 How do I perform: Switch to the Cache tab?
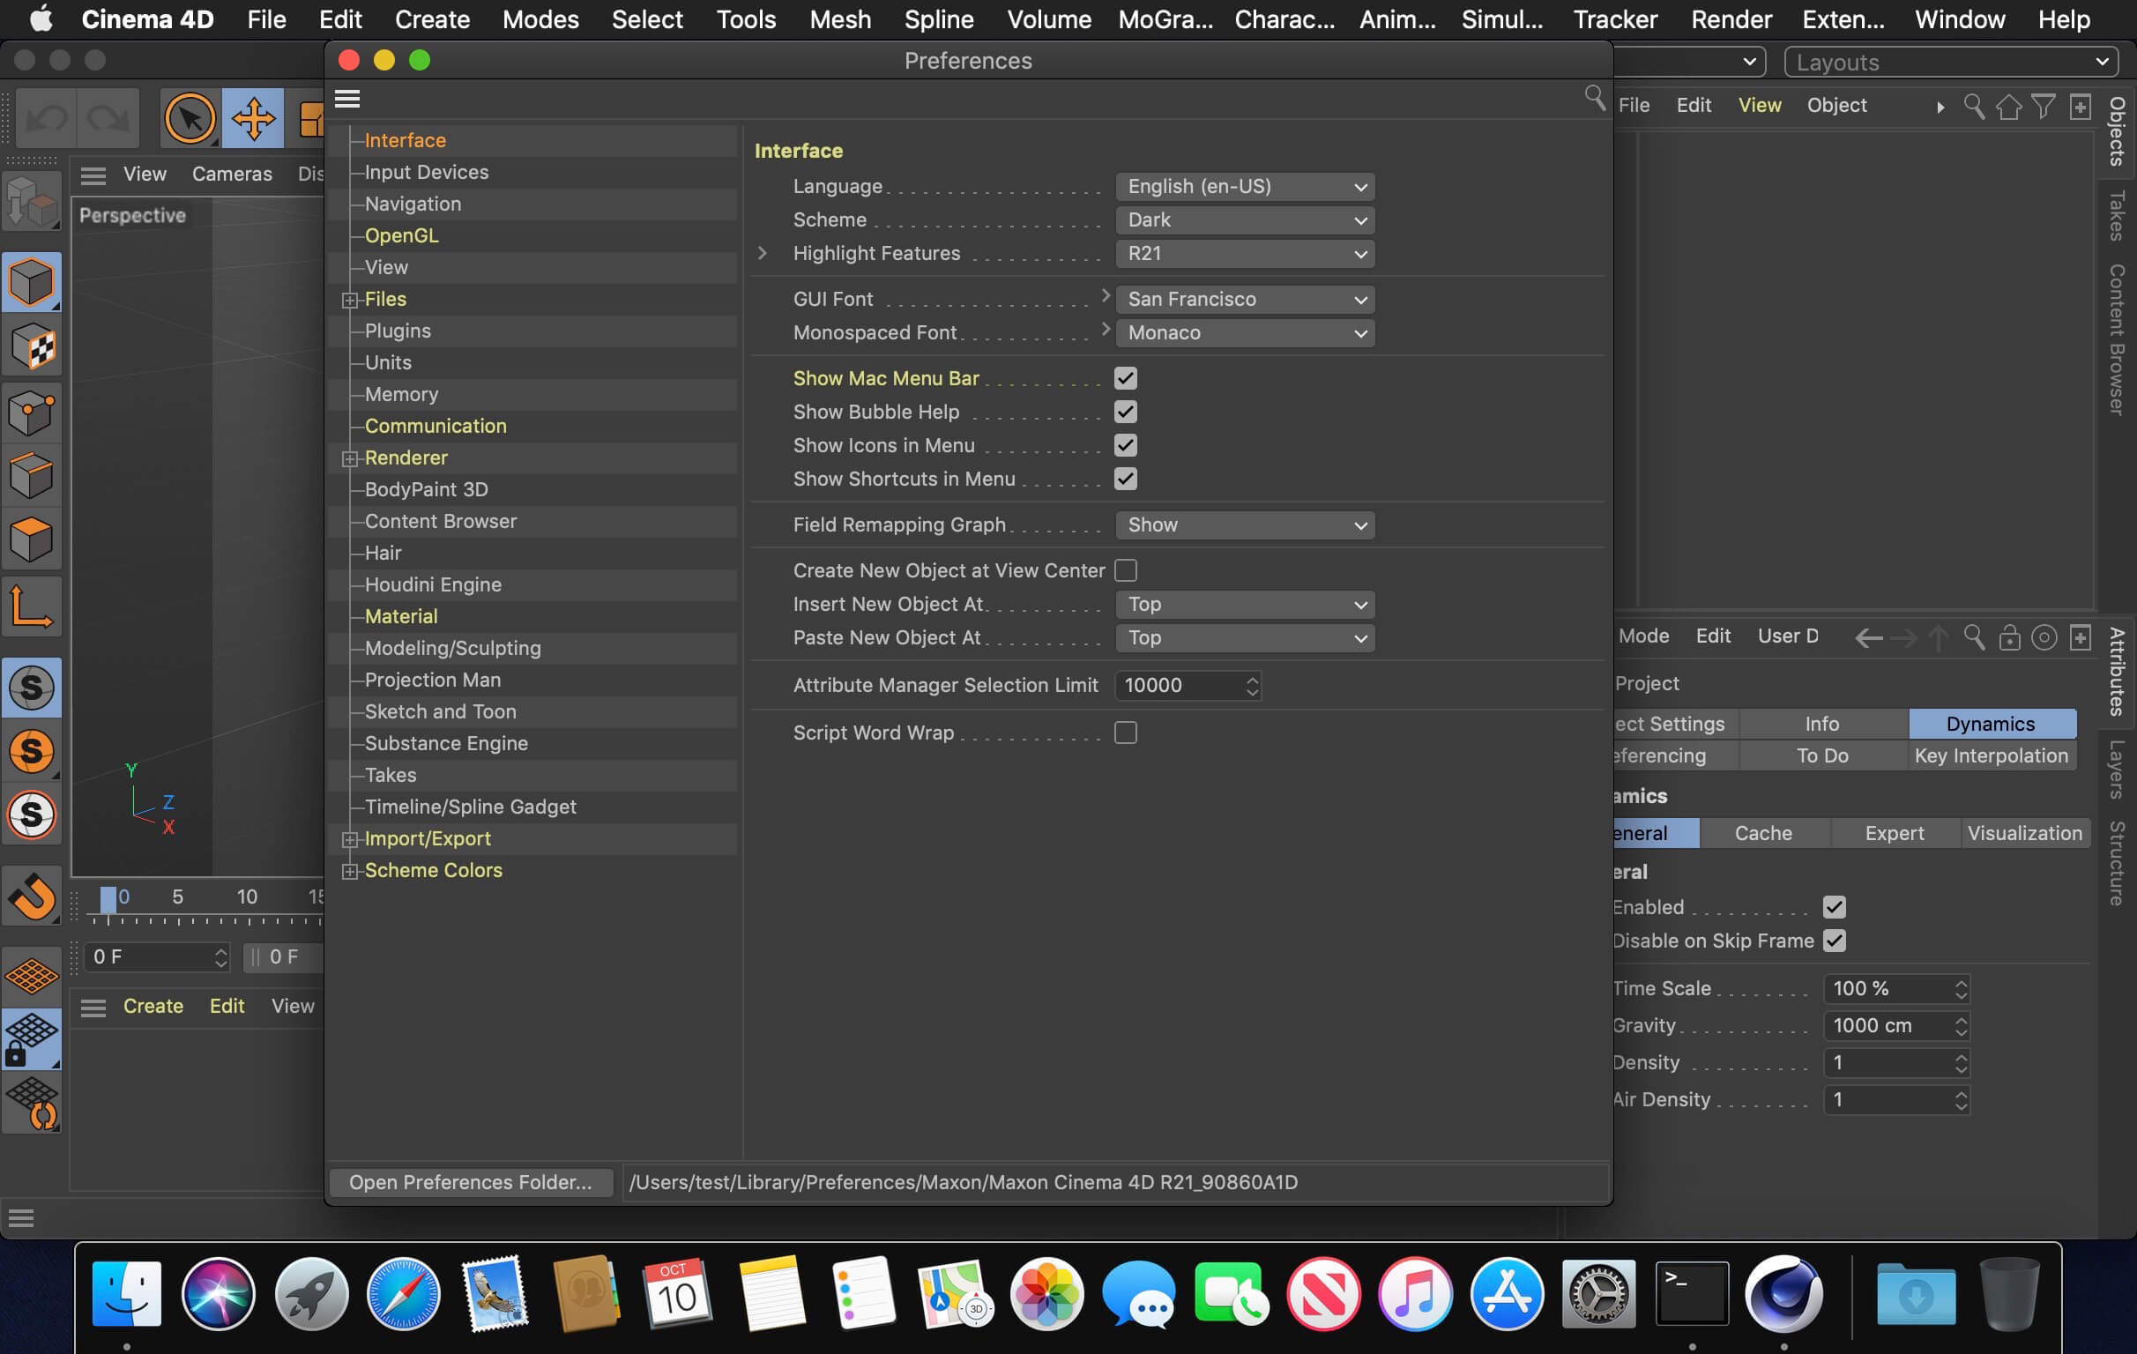pos(1762,833)
